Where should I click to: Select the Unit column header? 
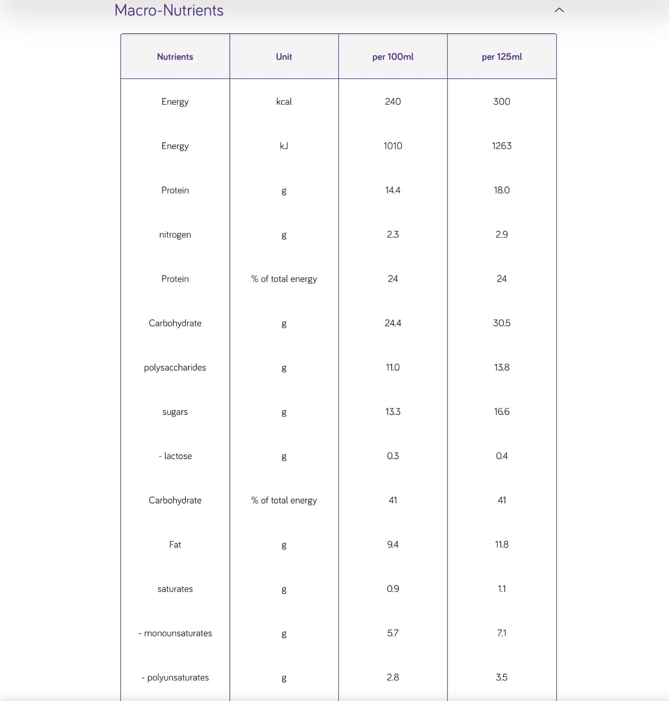tap(284, 57)
